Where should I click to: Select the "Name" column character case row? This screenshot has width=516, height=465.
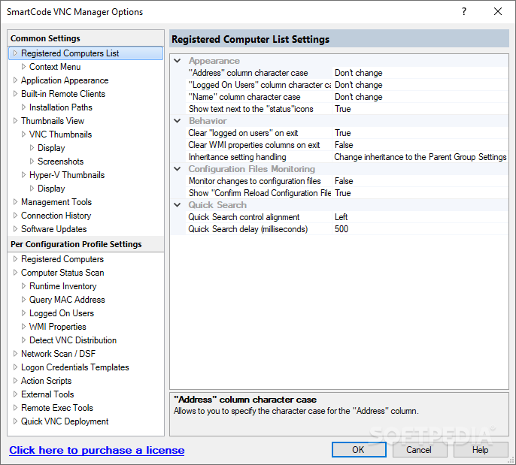(x=244, y=97)
